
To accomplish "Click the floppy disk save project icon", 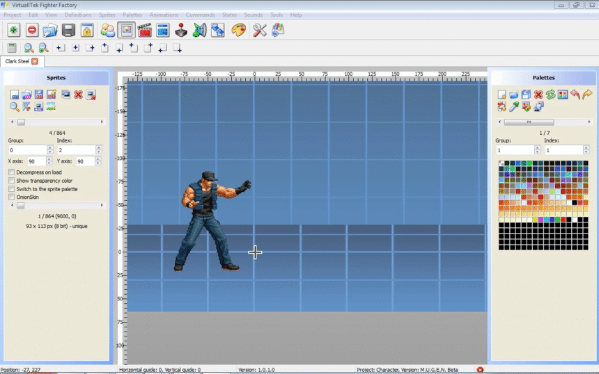I will [x=68, y=30].
